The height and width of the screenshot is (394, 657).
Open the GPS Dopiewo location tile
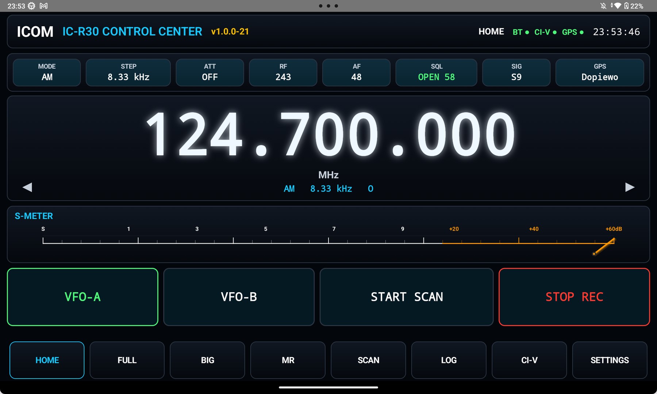coord(600,72)
